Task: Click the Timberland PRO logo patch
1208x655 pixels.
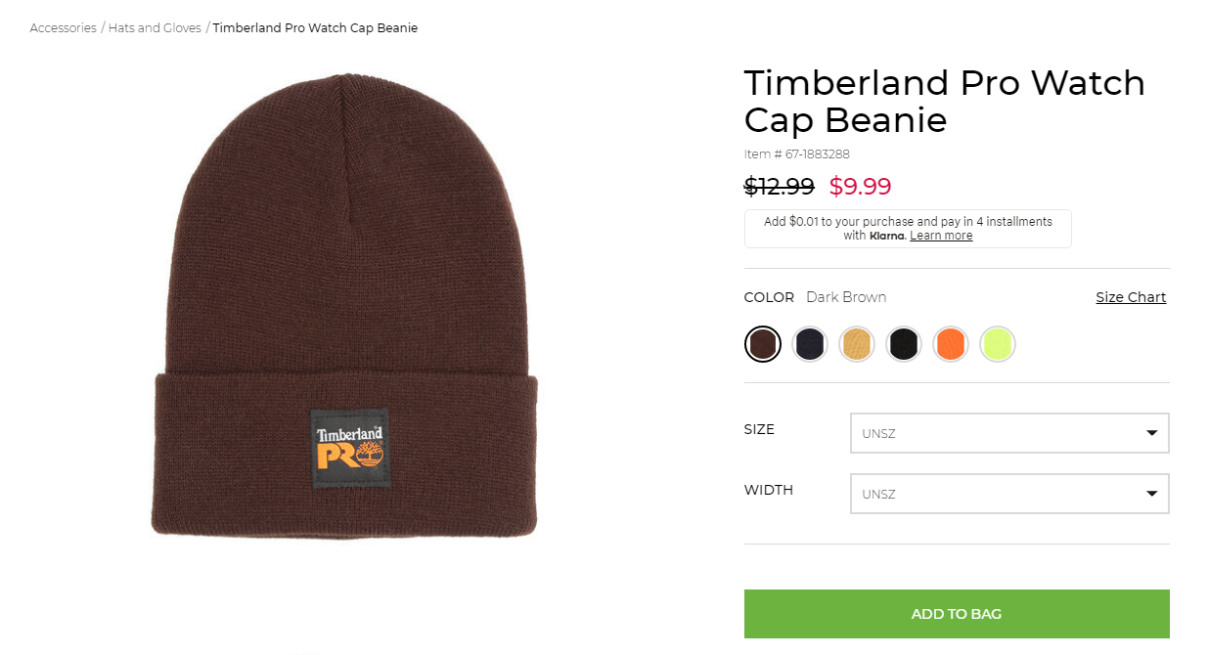Action: (350, 449)
